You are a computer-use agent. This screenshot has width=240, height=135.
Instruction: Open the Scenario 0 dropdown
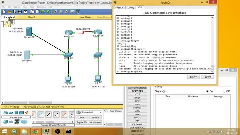[91, 112]
